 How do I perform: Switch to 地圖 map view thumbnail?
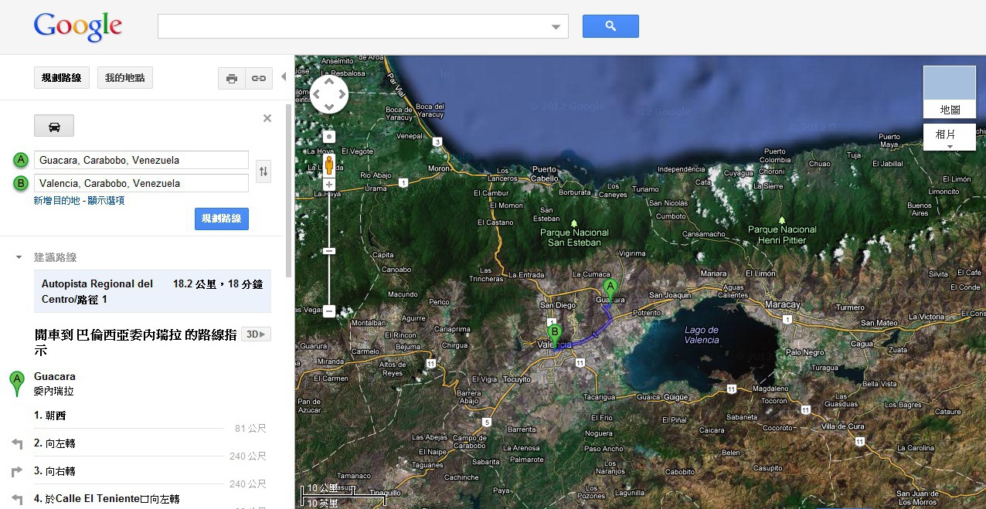click(949, 91)
